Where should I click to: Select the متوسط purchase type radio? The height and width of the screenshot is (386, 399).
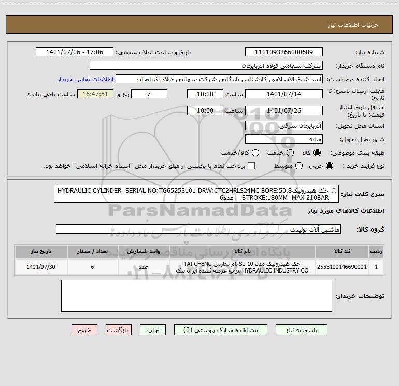[299, 166]
